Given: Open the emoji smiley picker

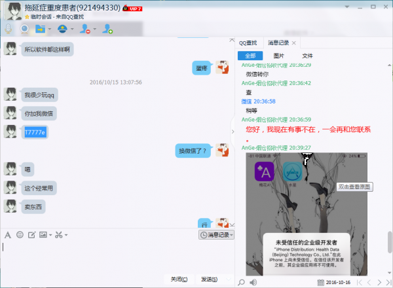Looking at the screenshot, I should click(20, 235).
